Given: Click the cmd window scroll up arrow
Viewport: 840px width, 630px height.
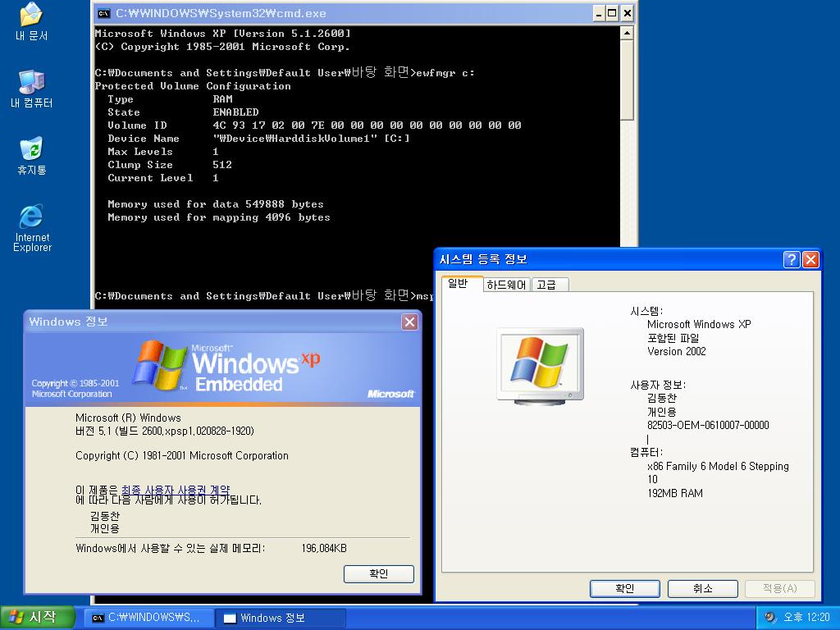Looking at the screenshot, I should point(627,34).
